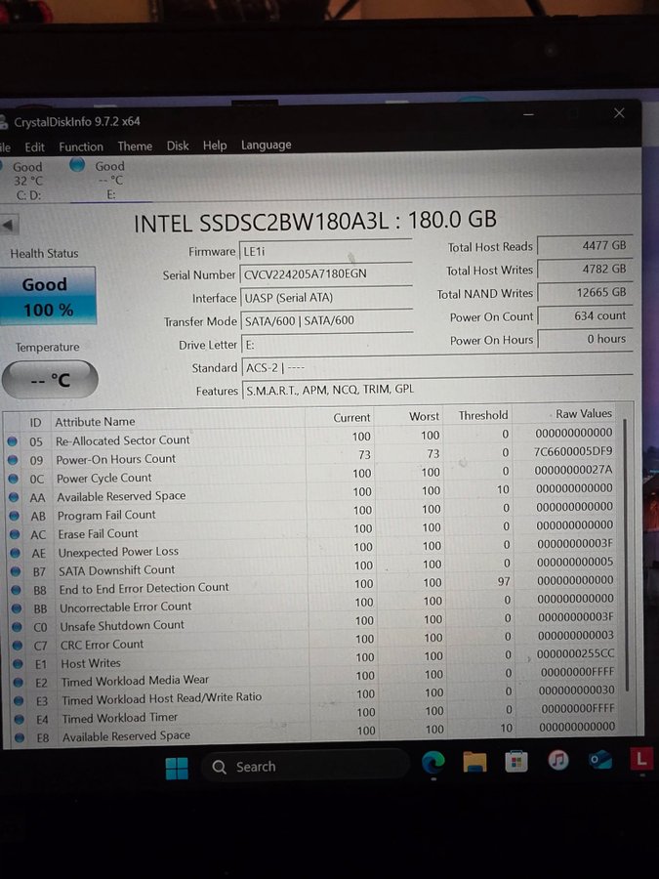Image resolution: width=659 pixels, height=879 pixels.
Task: Click the taskbar Search box
Action: [x=305, y=767]
